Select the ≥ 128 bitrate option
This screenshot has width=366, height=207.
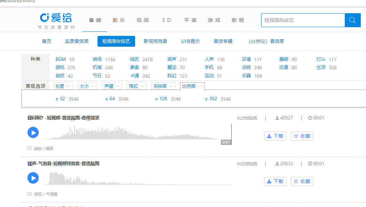click(161, 99)
